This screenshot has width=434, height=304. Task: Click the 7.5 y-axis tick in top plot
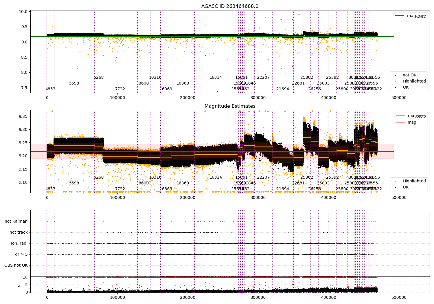[x=25, y=88]
